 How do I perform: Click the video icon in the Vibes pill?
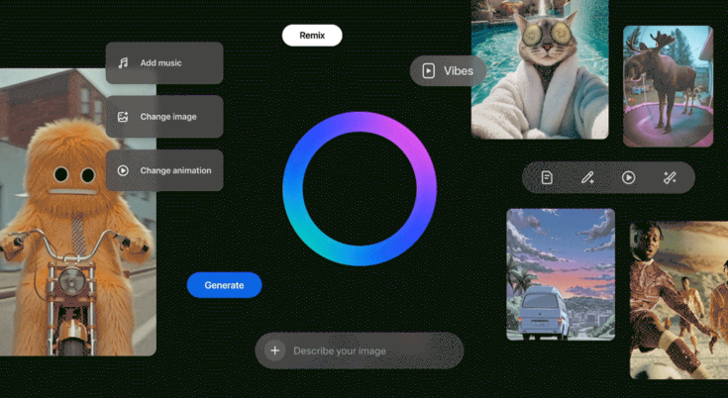tap(429, 71)
